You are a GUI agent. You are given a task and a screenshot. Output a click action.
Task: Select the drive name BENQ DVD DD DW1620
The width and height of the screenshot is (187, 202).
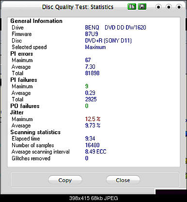pyautogui.click(x=116, y=28)
